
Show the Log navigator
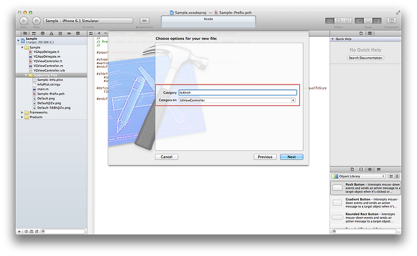(x=78, y=34)
